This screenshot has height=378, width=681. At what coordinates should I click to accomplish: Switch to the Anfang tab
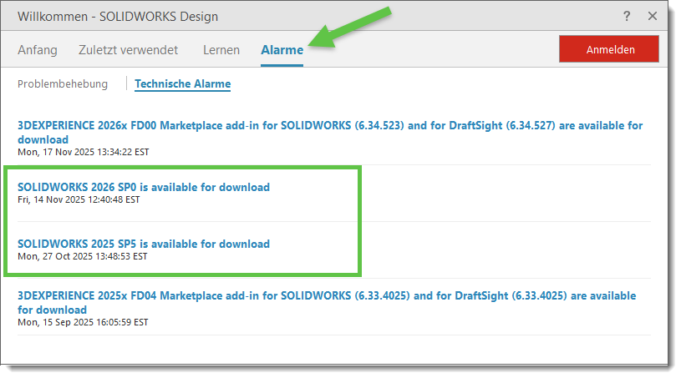click(38, 50)
